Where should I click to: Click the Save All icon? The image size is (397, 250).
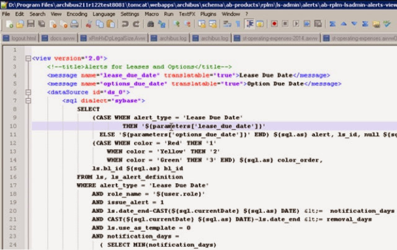42,24
